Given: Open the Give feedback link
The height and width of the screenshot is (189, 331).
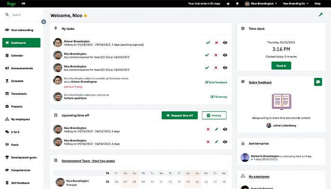Looking at the screenshot, I should coord(216,82).
